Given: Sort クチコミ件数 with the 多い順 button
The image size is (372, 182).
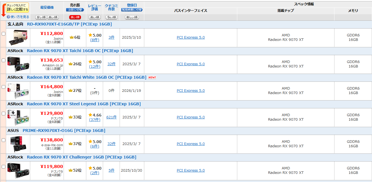Looking at the screenshot, I should [111, 17].
